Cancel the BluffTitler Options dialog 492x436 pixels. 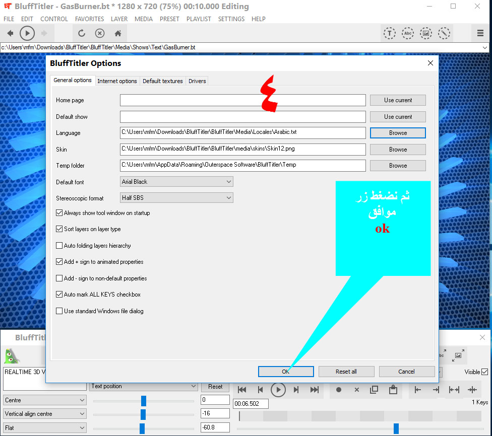pyautogui.click(x=407, y=372)
